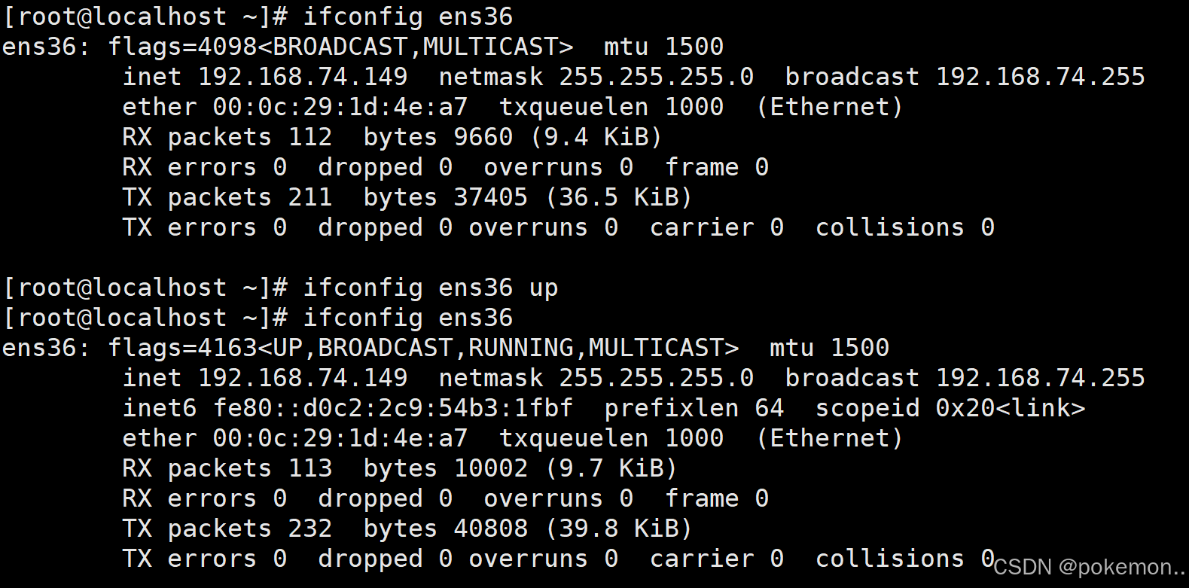The height and width of the screenshot is (588, 1189).
Task: Click the second '(Ethernet)' label
Action: 830,438
